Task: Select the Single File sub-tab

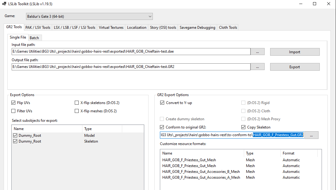Action: click(18, 37)
